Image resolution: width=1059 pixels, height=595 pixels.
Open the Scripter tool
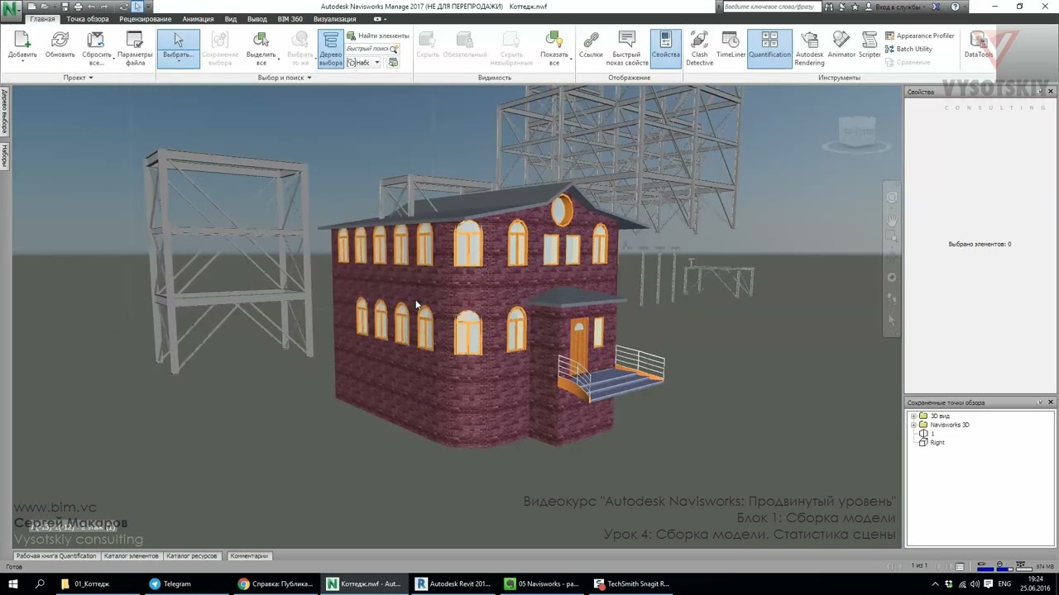tap(870, 46)
